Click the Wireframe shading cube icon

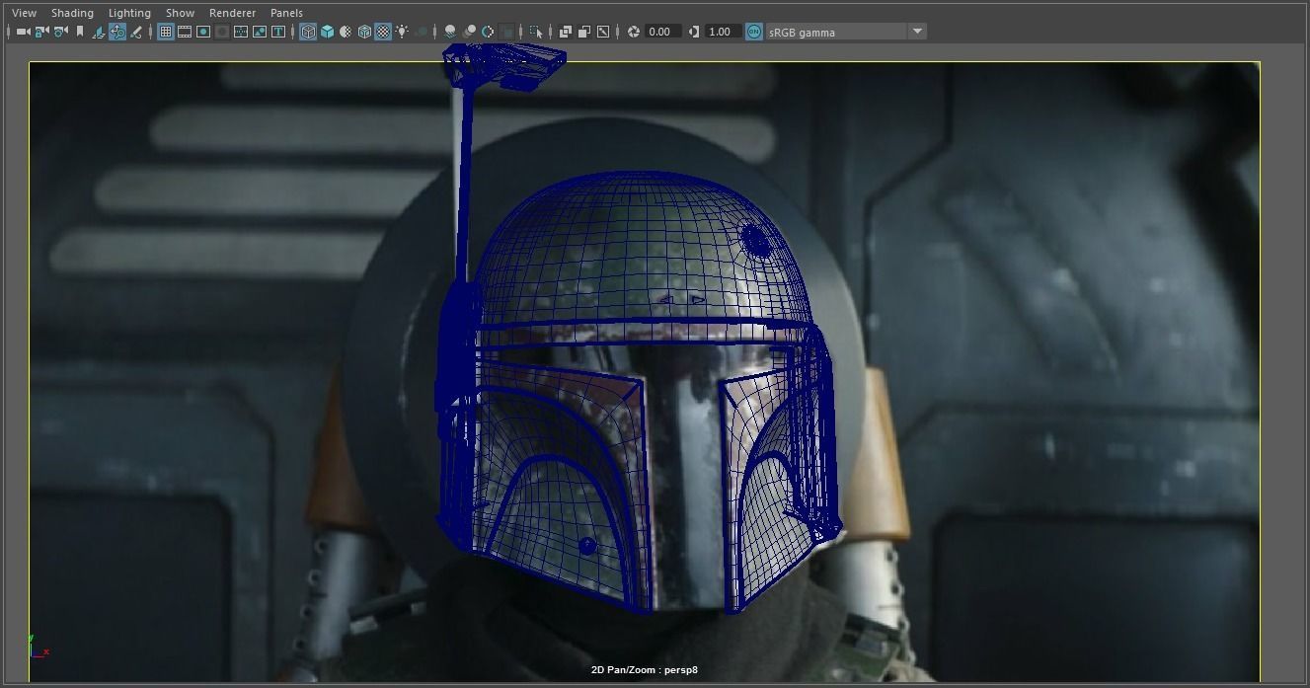308,32
